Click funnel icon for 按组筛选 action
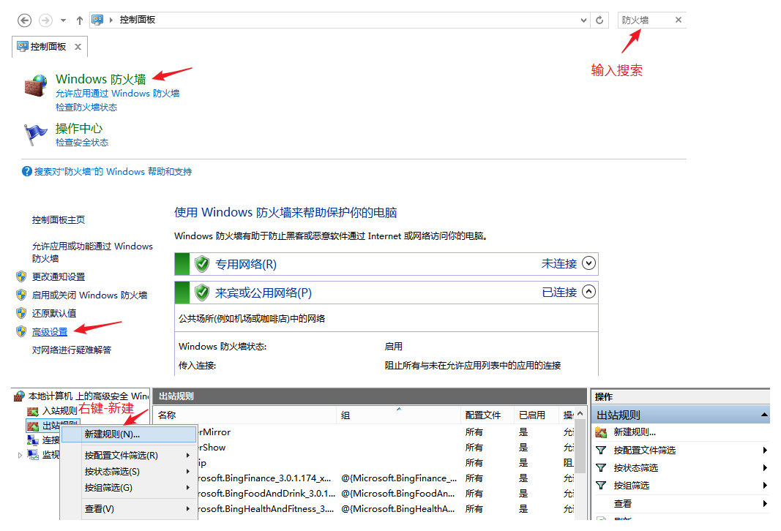The height and width of the screenshot is (531, 781). [x=601, y=486]
